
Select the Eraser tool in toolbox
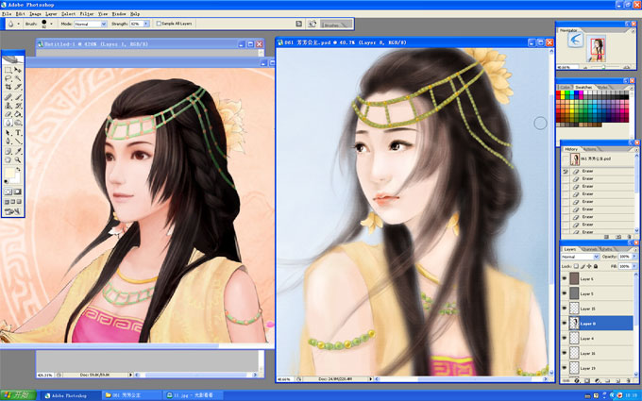8,114
